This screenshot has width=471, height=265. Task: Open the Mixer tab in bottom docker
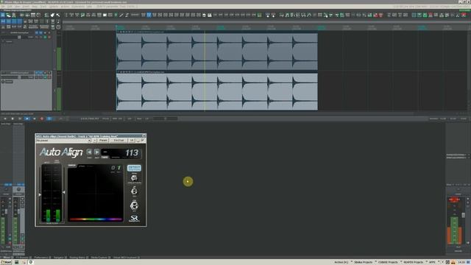tap(7, 258)
